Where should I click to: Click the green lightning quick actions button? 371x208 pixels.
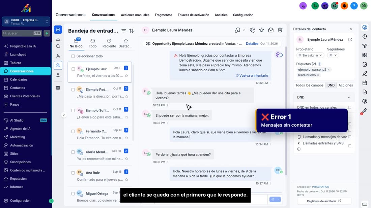click(47, 33)
